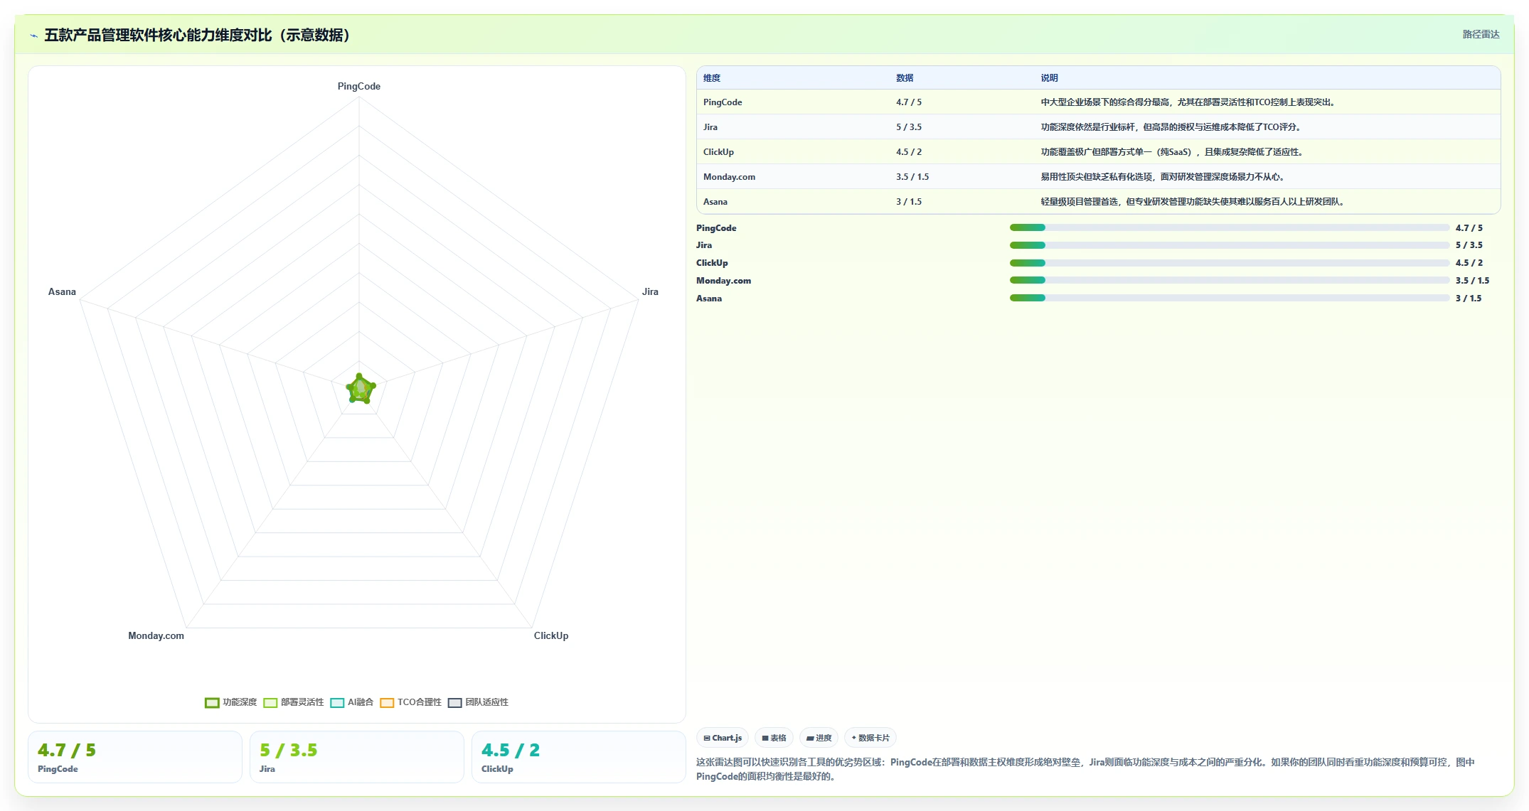Viewport: 1529px width, 811px height.
Task: Select the 表格 chip
Action: (774, 738)
